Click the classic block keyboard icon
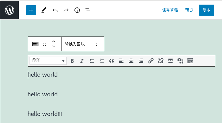 (x=35, y=44)
